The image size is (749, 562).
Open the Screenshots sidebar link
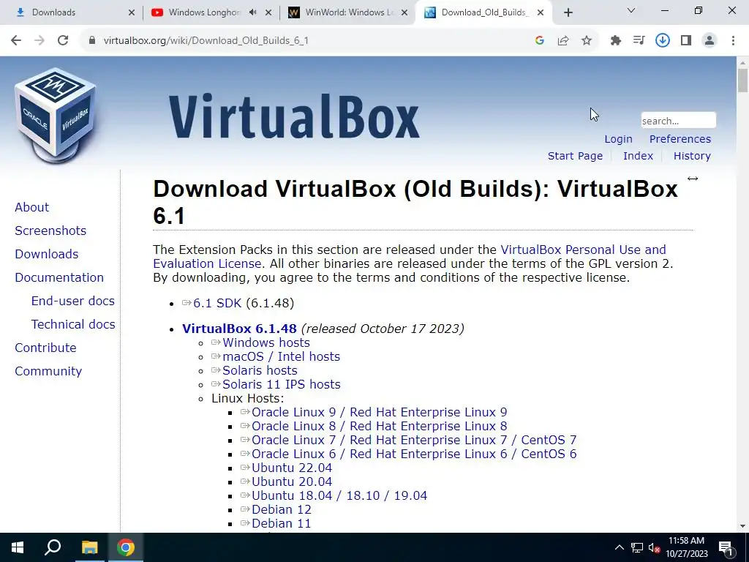50,231
